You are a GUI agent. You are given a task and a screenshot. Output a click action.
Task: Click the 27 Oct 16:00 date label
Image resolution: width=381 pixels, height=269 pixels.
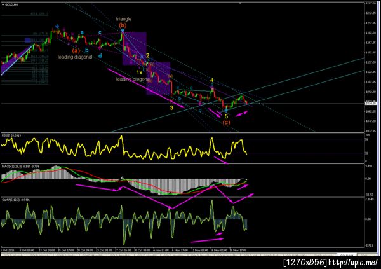click(124, 251)
